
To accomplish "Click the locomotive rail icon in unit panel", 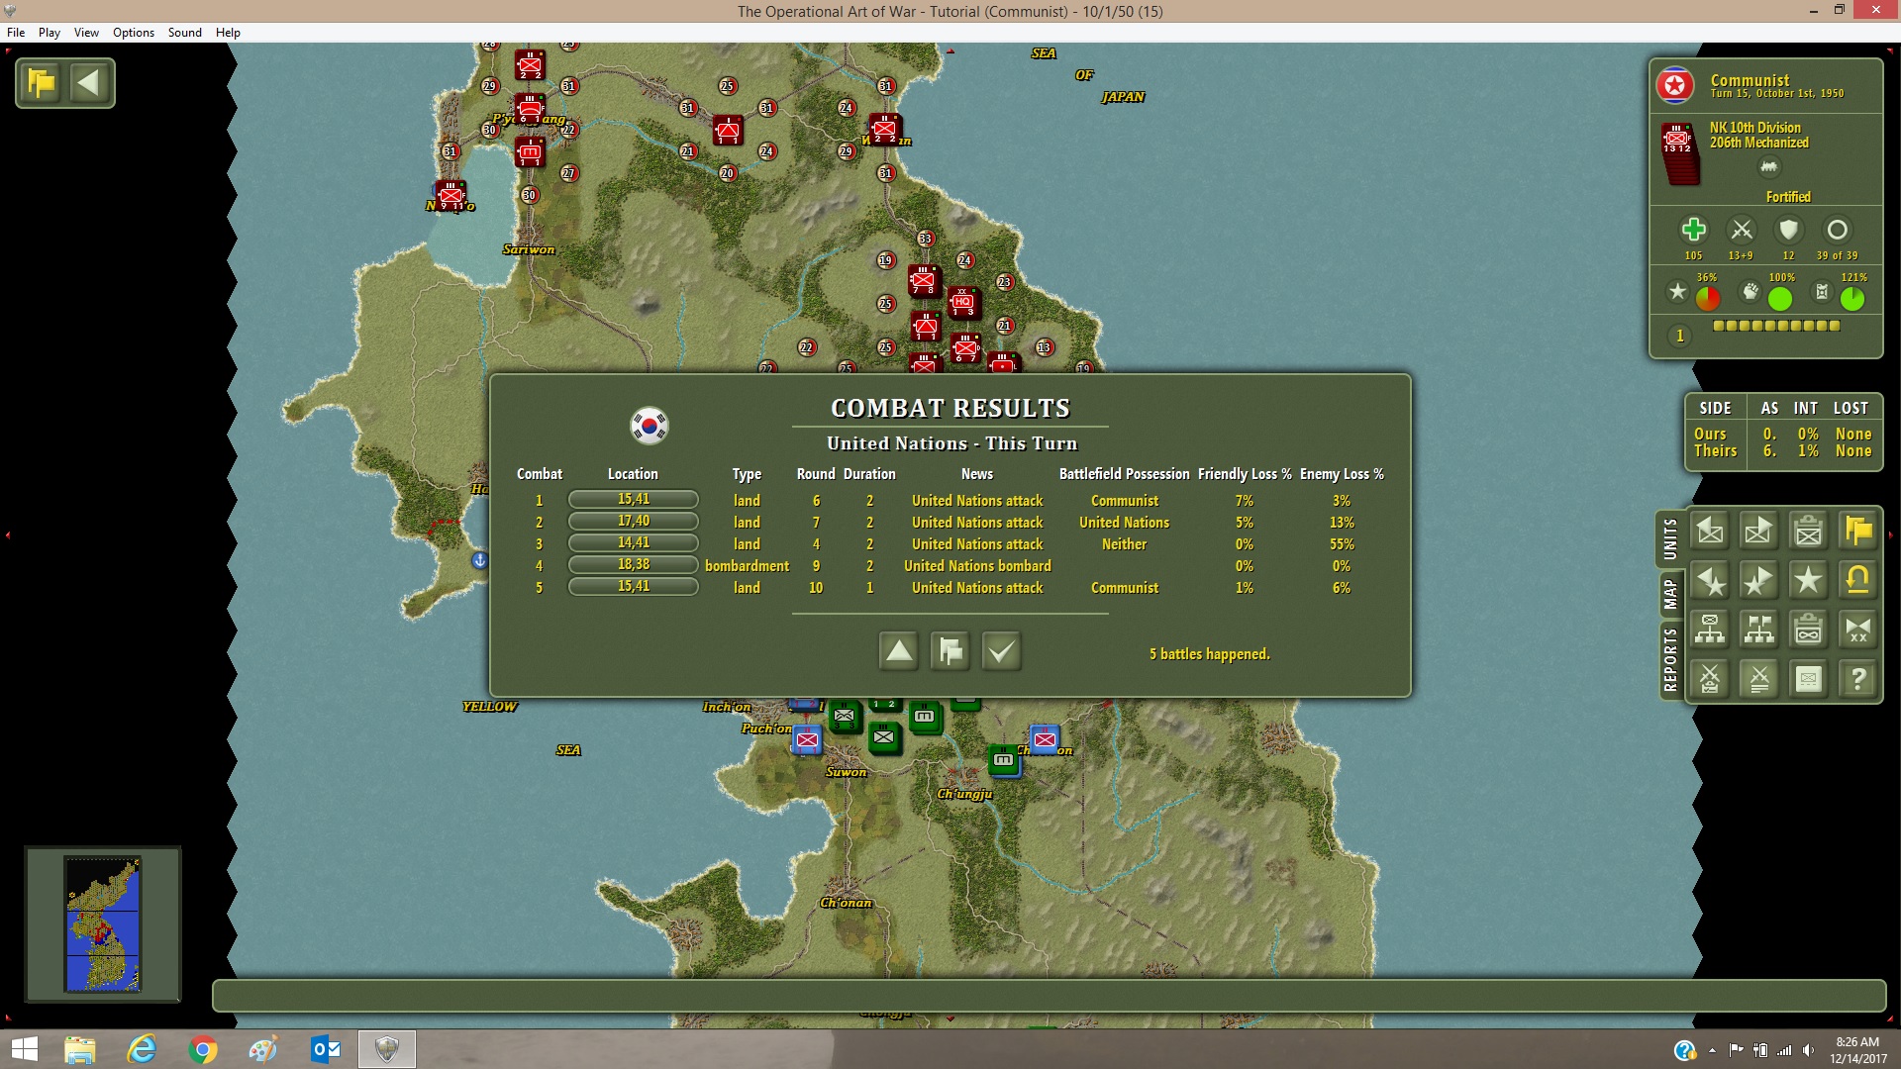I will tap(1768, 167).
